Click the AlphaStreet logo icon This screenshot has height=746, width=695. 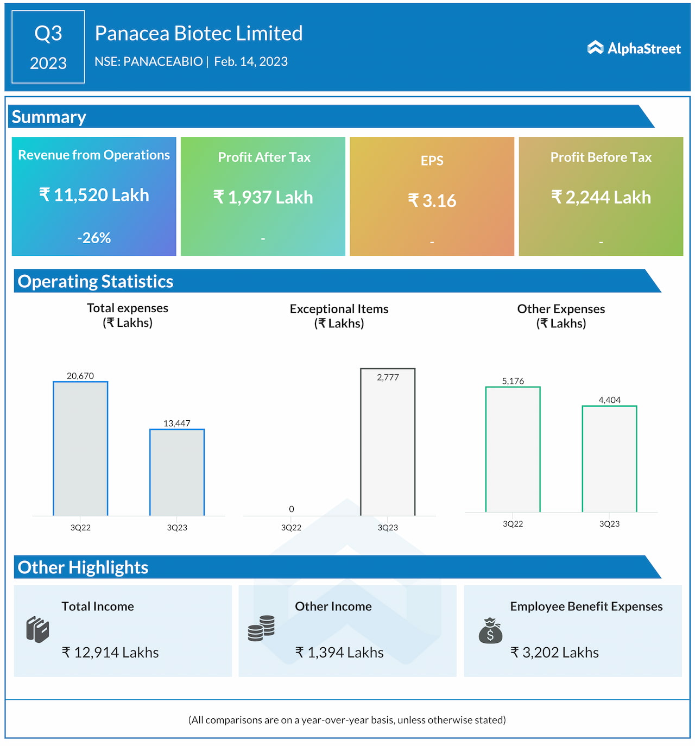[595, 48]
